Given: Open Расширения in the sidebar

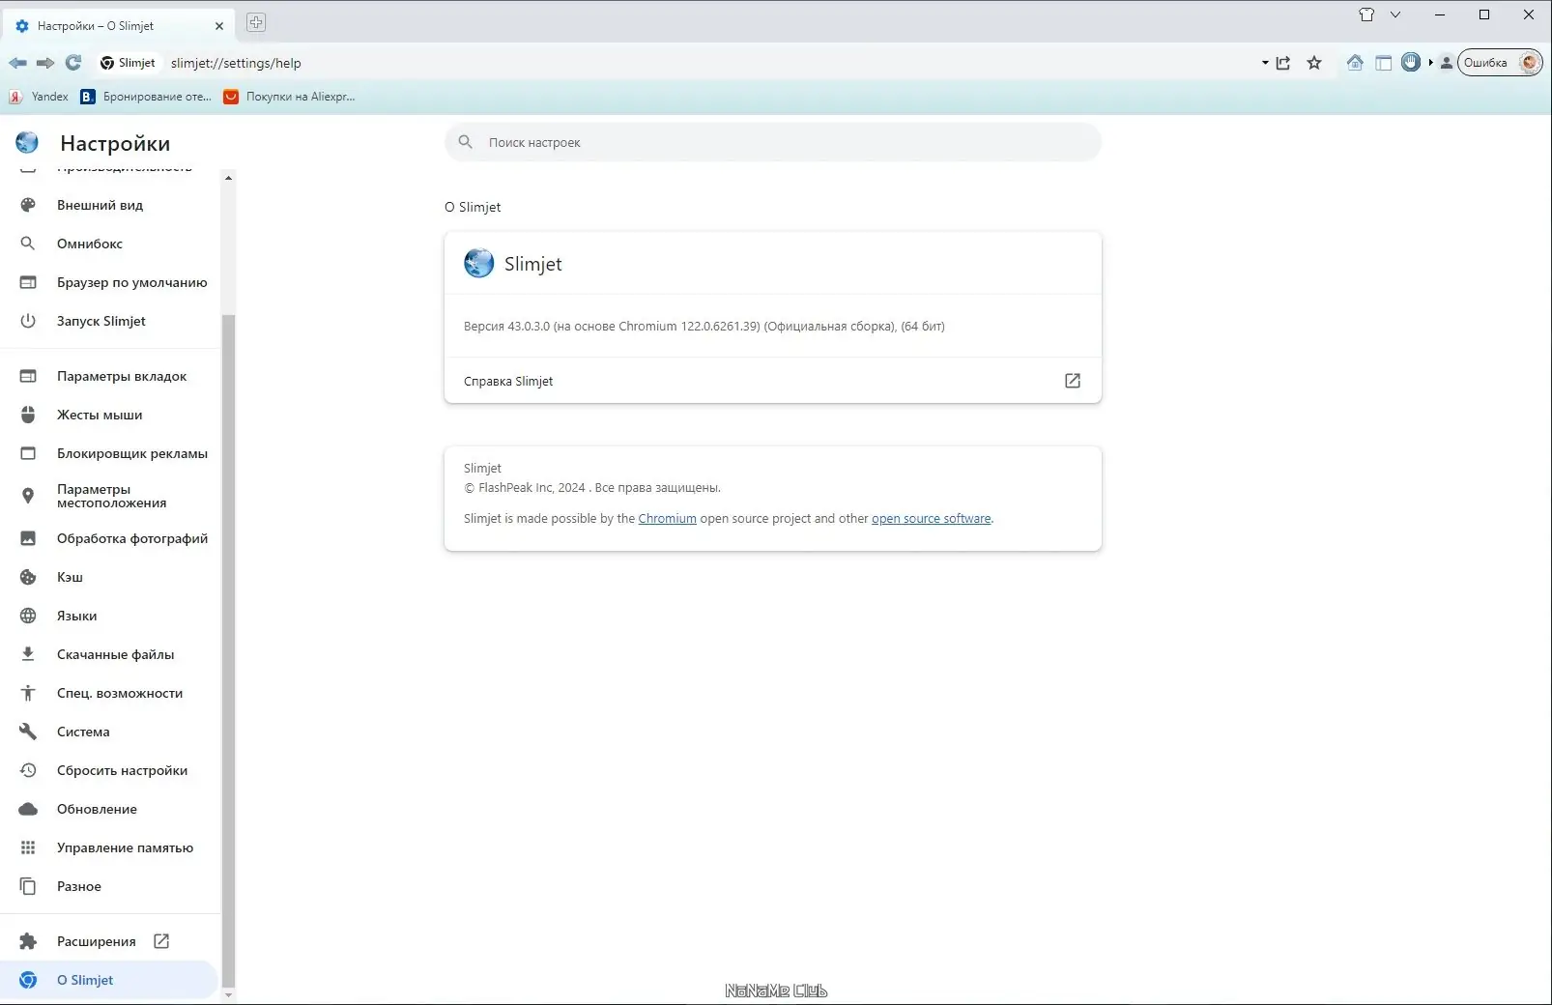Looking at the screenshot, I should pyautogui.click(x=110, y=941).
